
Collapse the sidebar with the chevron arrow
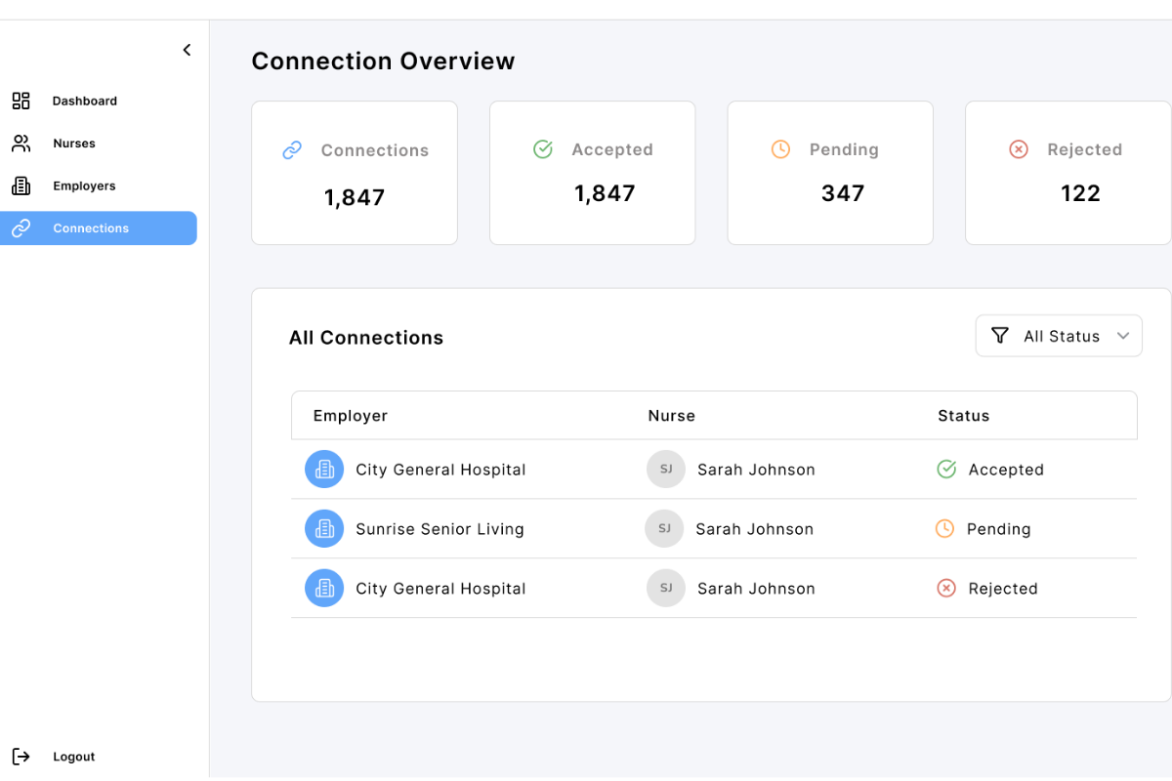[x=187, y=50]
